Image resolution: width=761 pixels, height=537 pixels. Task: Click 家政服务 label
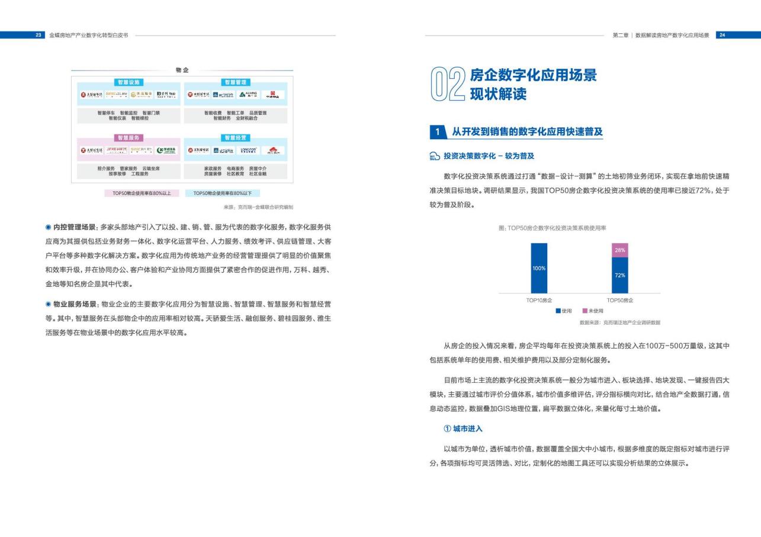click(213, 168)
